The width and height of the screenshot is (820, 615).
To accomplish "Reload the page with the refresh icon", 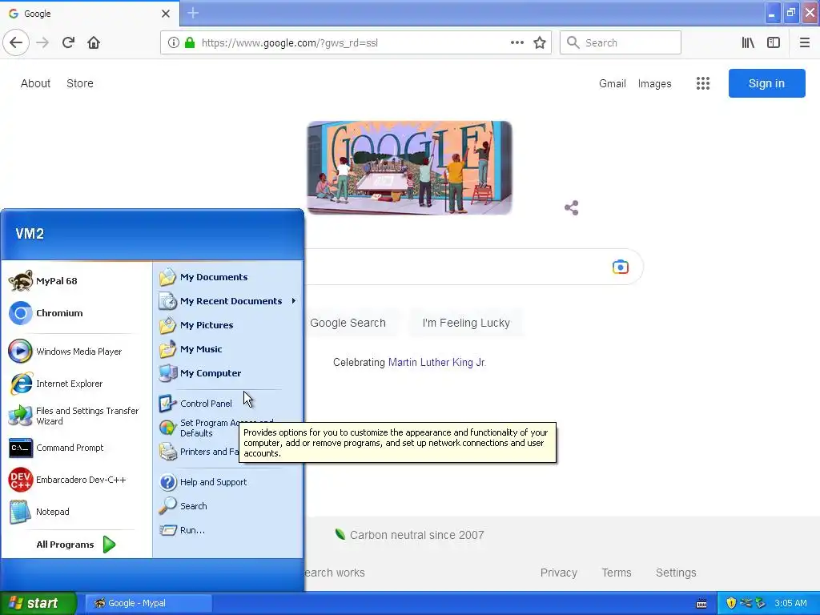I will (x=68, y=42).
